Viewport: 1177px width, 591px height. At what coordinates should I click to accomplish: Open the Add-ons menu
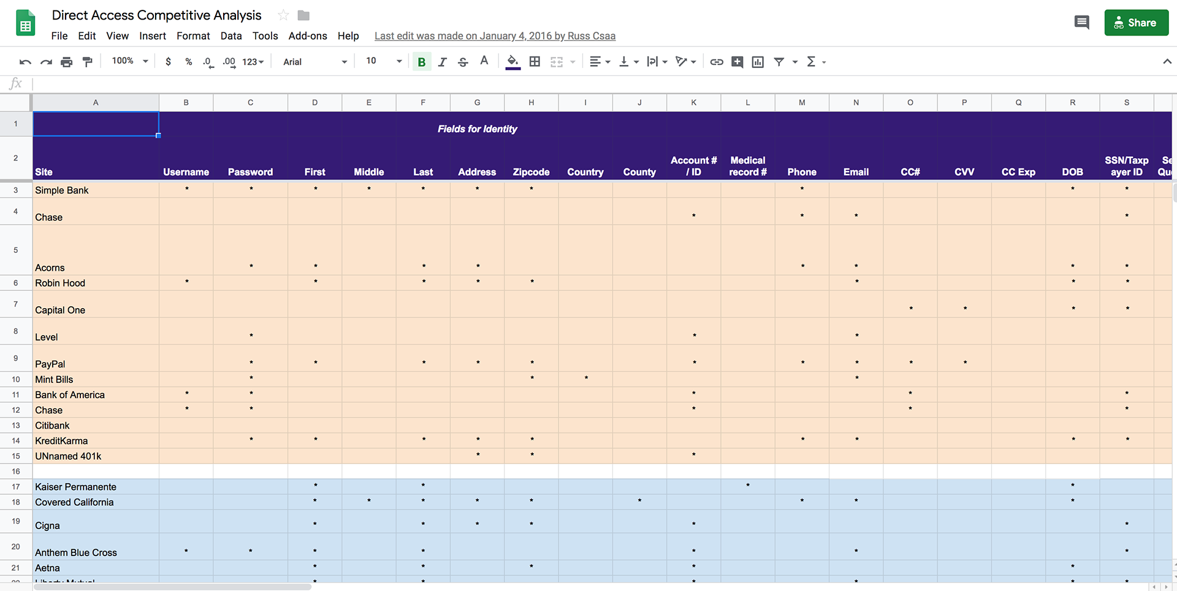pyautogui.click(x=308, y=36)
